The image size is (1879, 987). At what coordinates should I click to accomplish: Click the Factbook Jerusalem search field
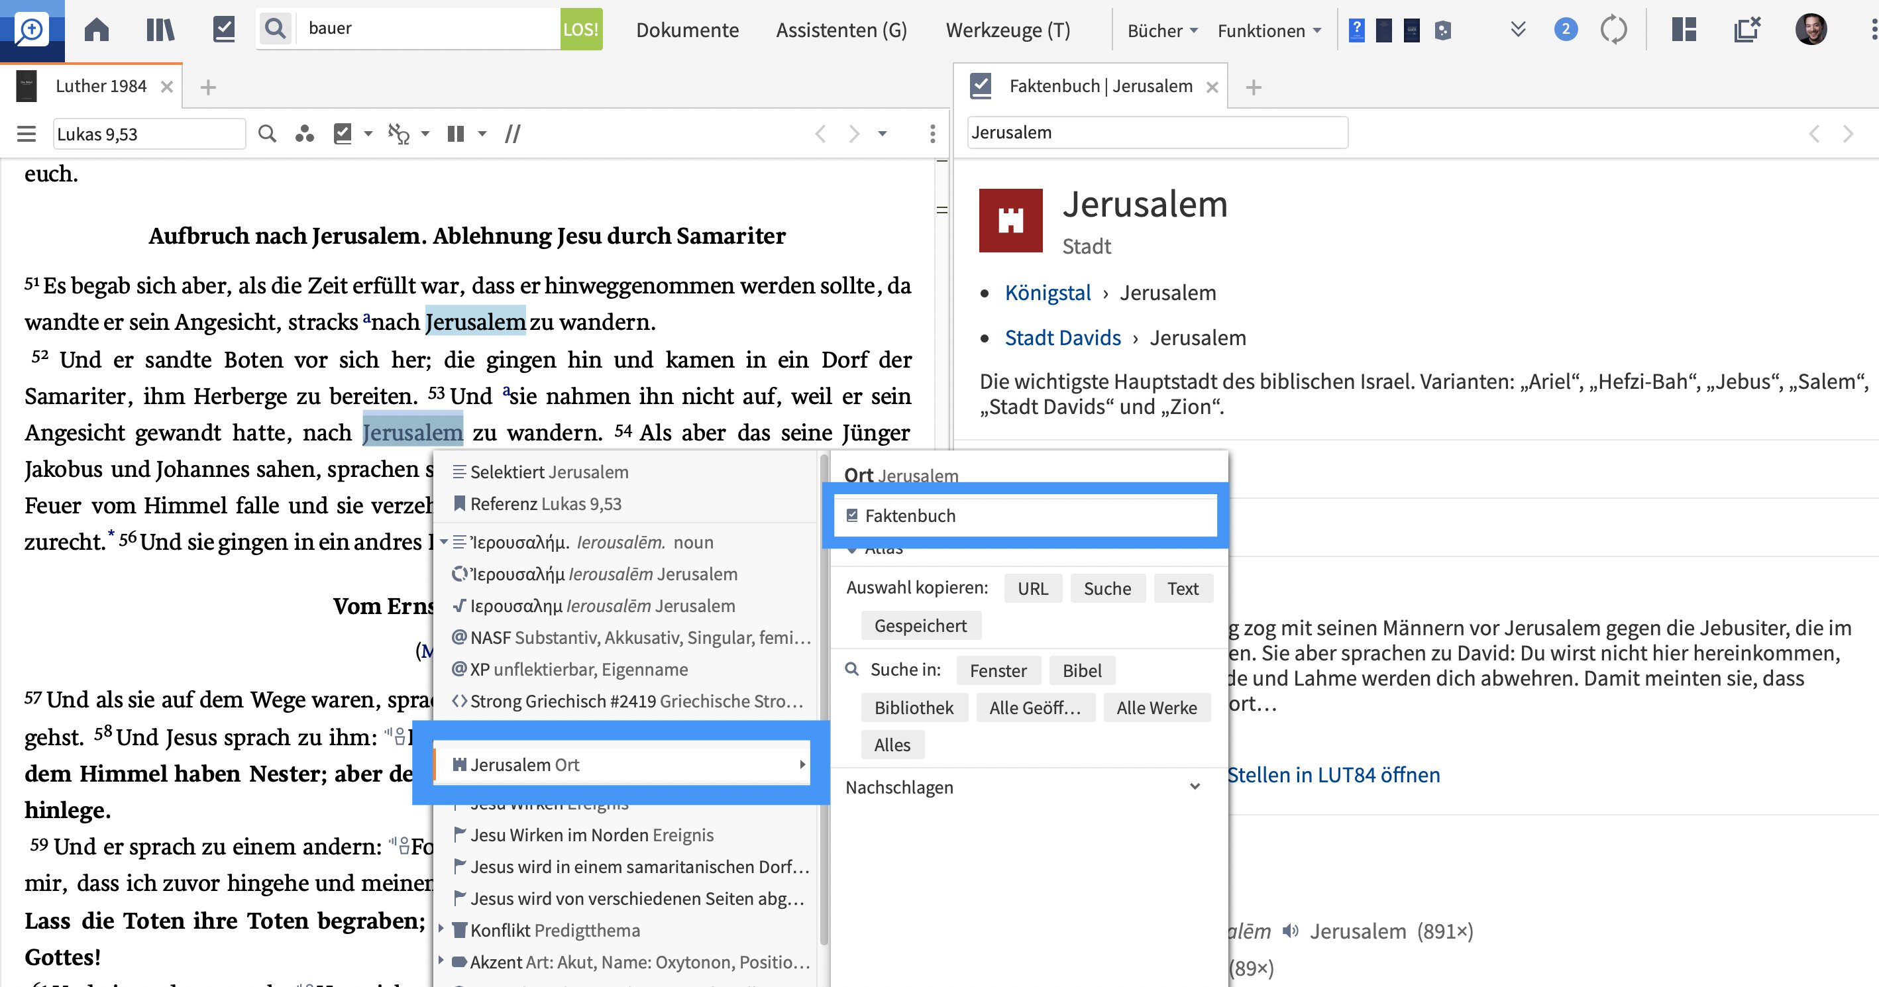click(1157, 132)
